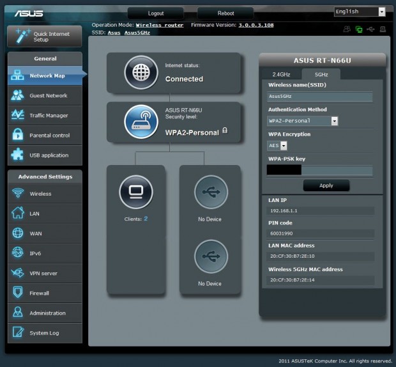The height and width of the screenshot is (367, 396).
Task: Open System Log menu item
Action: (x=45, y=333)
